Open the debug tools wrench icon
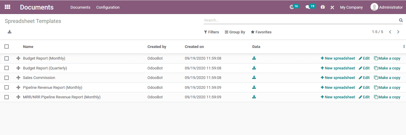Image resolution: width=406 pixels, height=135 pixels. (x=332, y=7)
